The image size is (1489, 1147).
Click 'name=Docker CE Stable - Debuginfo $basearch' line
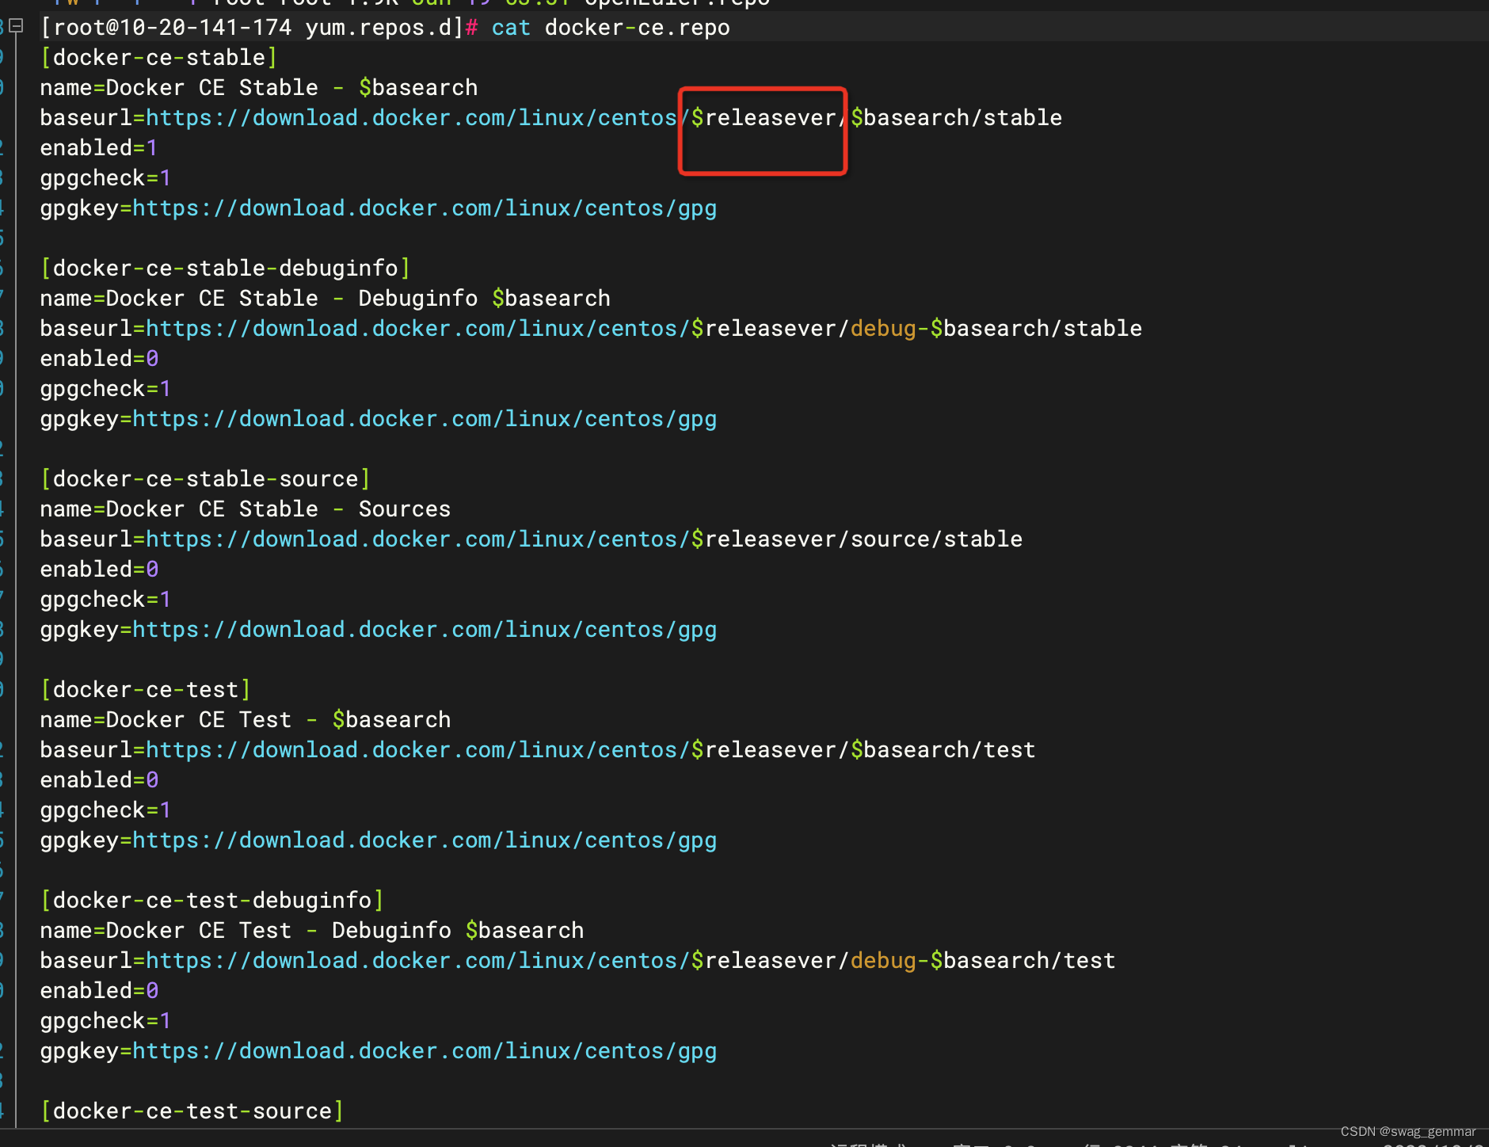point(326,299)
